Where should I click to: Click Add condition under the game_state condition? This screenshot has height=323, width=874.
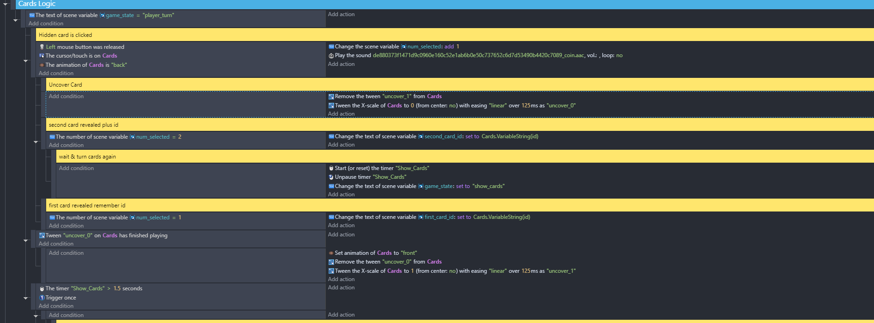(46, 23)
